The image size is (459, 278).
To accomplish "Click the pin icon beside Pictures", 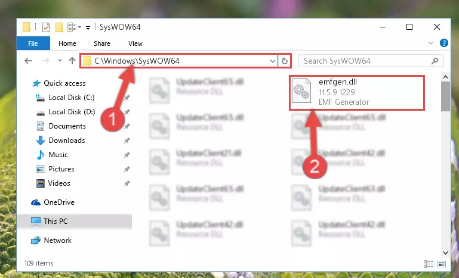I will (x=127, y=169).
